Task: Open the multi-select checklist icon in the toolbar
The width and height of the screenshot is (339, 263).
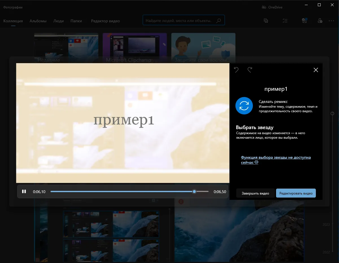Action: click(x=285, y=21)
